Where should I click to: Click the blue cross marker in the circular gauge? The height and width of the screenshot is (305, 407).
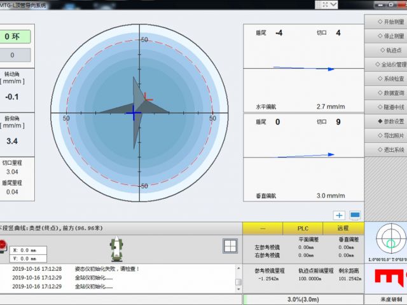click(134, 113)
